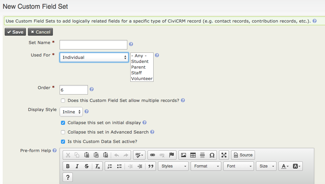This screenshot has height=184, width=325.
Task: Toggle italic text in editor toolbar
Action: click(77, 166)
